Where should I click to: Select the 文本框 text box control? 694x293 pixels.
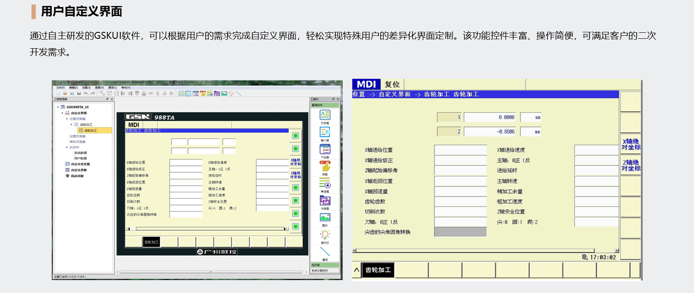[325, 115]
